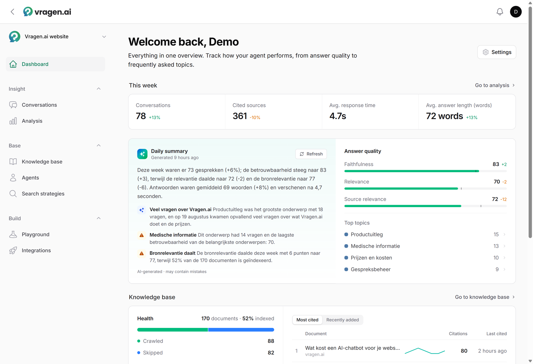Click the Avg. answer length 72 words card
533x364 pixels.
[x=467, y=112]
